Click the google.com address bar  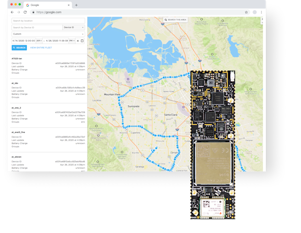pyautogui.click(x=140, y=12)
